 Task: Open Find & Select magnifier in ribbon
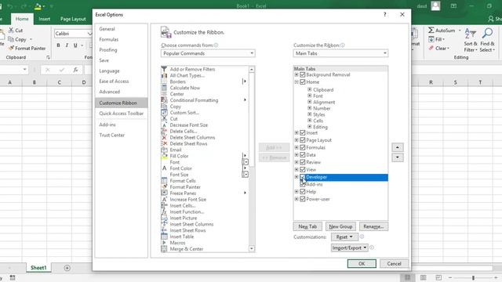(488, 33)
